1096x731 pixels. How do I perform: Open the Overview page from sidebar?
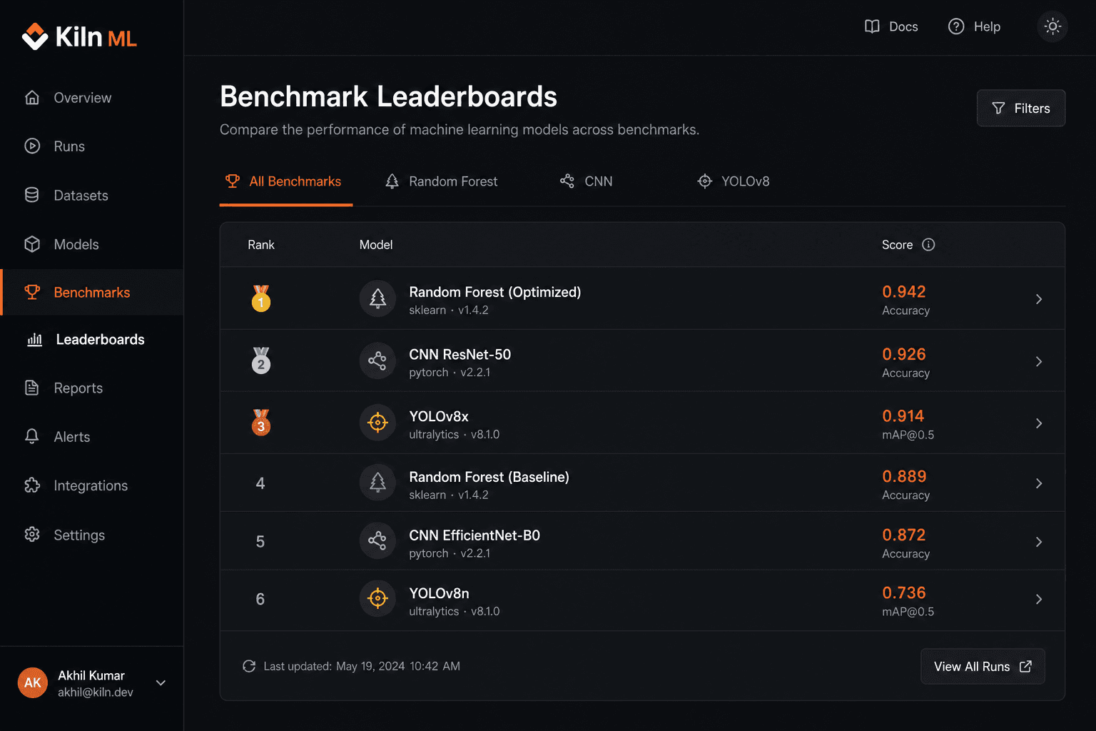(x=91, y=98)
